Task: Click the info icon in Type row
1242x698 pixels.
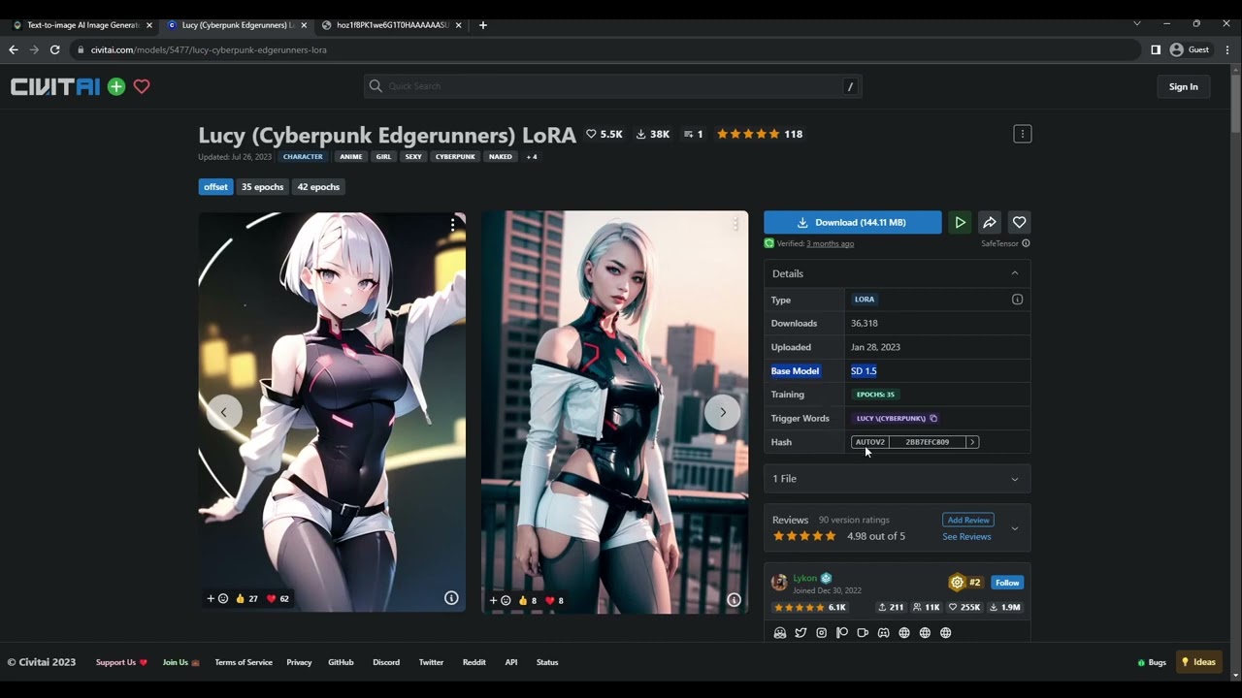Action: pyautogui.click(x=1017, y=300)
